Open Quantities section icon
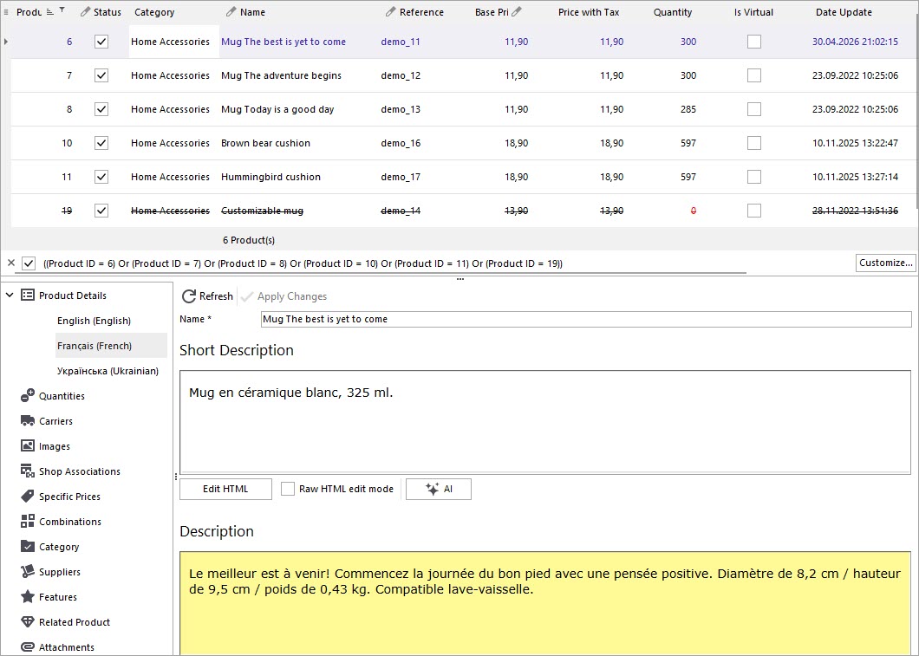 [28, 396]
